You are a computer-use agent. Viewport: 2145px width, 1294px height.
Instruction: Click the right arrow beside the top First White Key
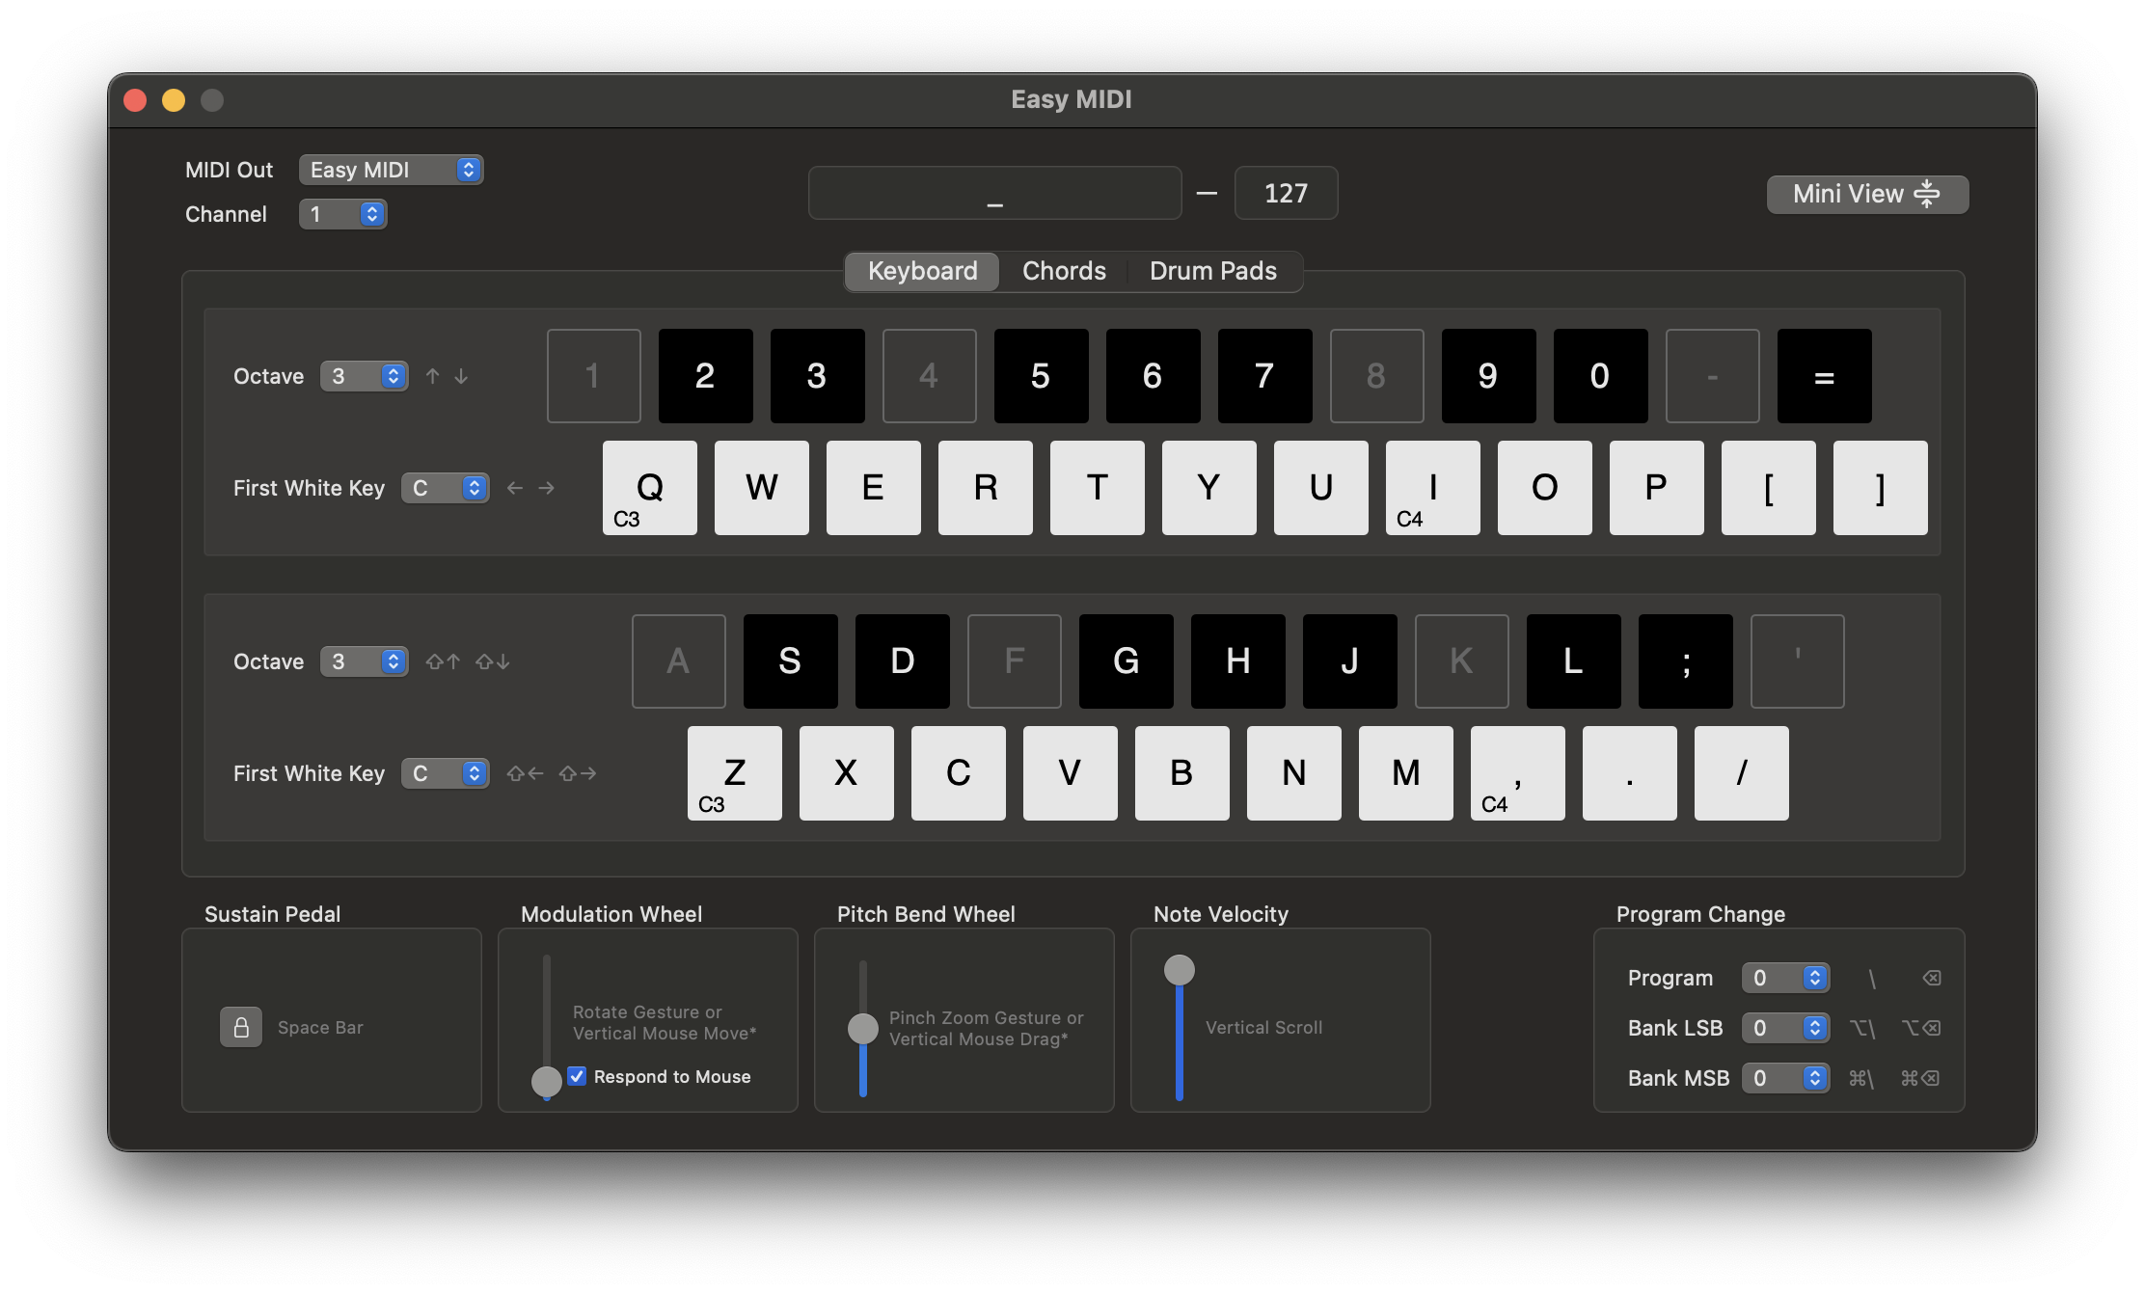[x=547, y=488]
